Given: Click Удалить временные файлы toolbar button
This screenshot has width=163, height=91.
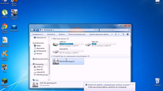Looking at the screenshot, I should click(x=99, y=34).
